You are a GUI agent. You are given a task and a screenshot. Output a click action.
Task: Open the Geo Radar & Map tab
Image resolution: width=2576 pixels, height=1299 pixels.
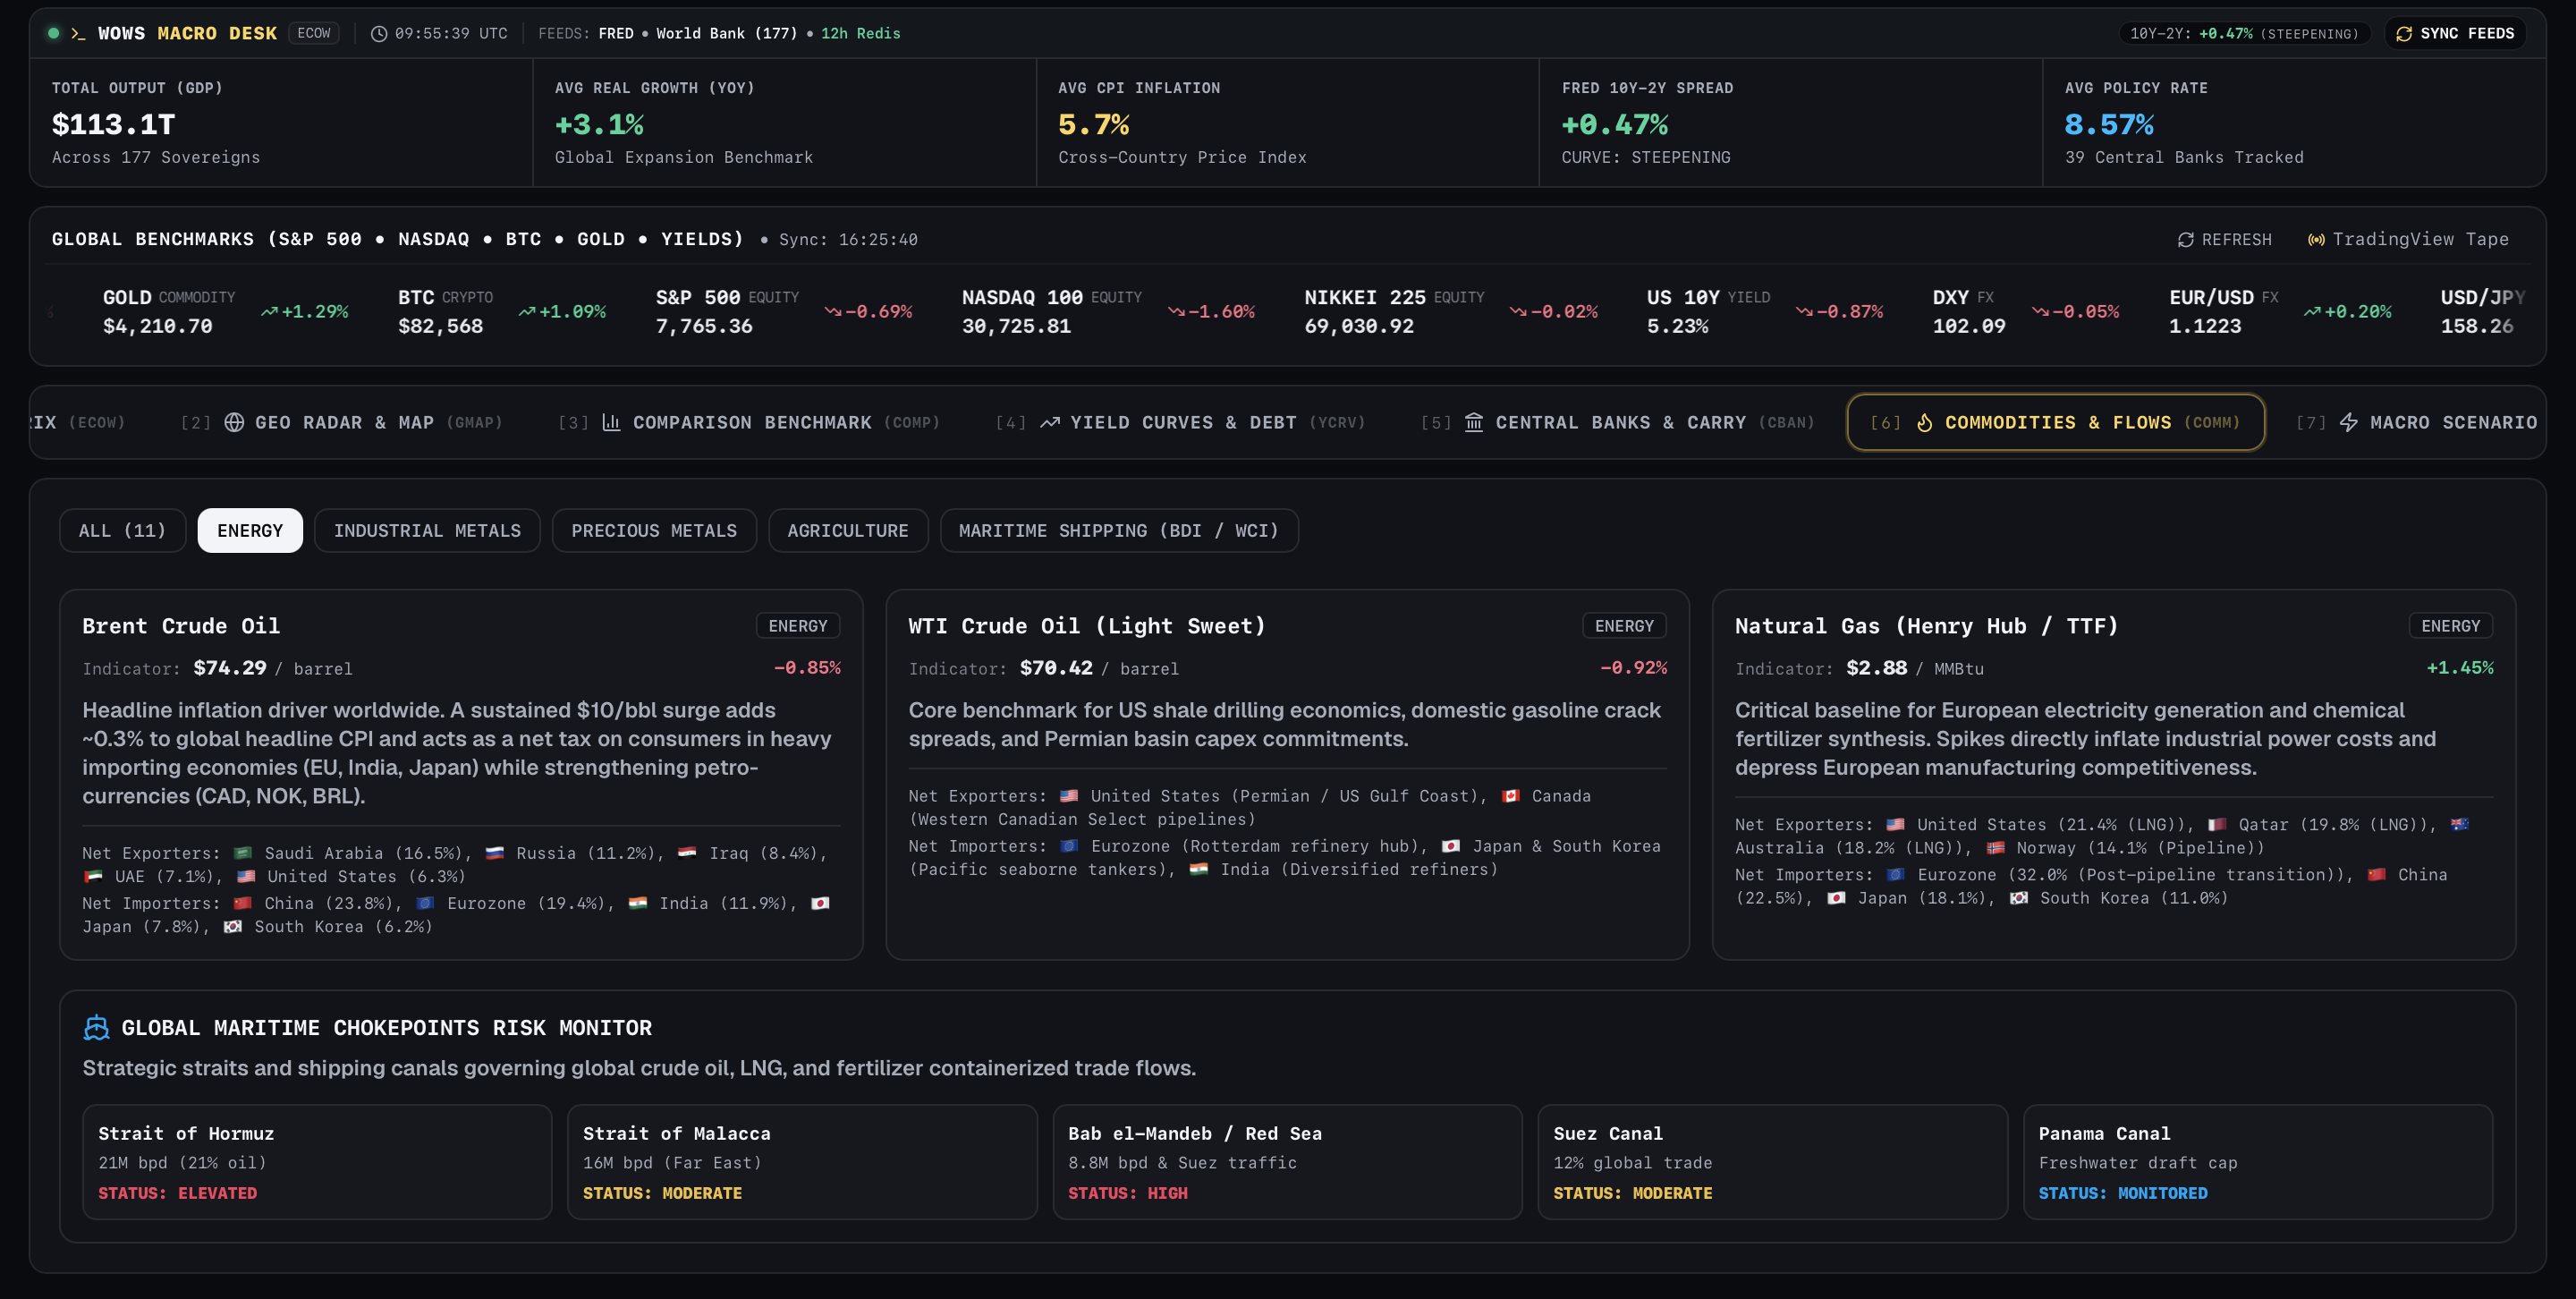[x=343, y=422]
